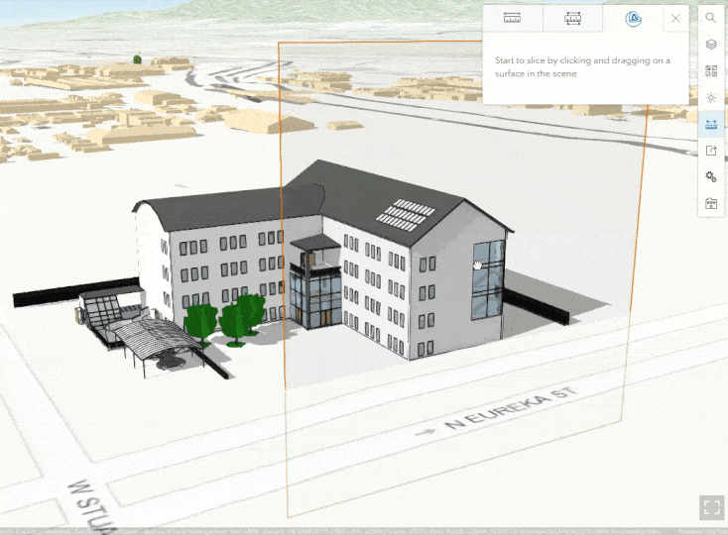Click the 'Start to slice' instruction text
The image size is (728, 535).
[582, 66]
